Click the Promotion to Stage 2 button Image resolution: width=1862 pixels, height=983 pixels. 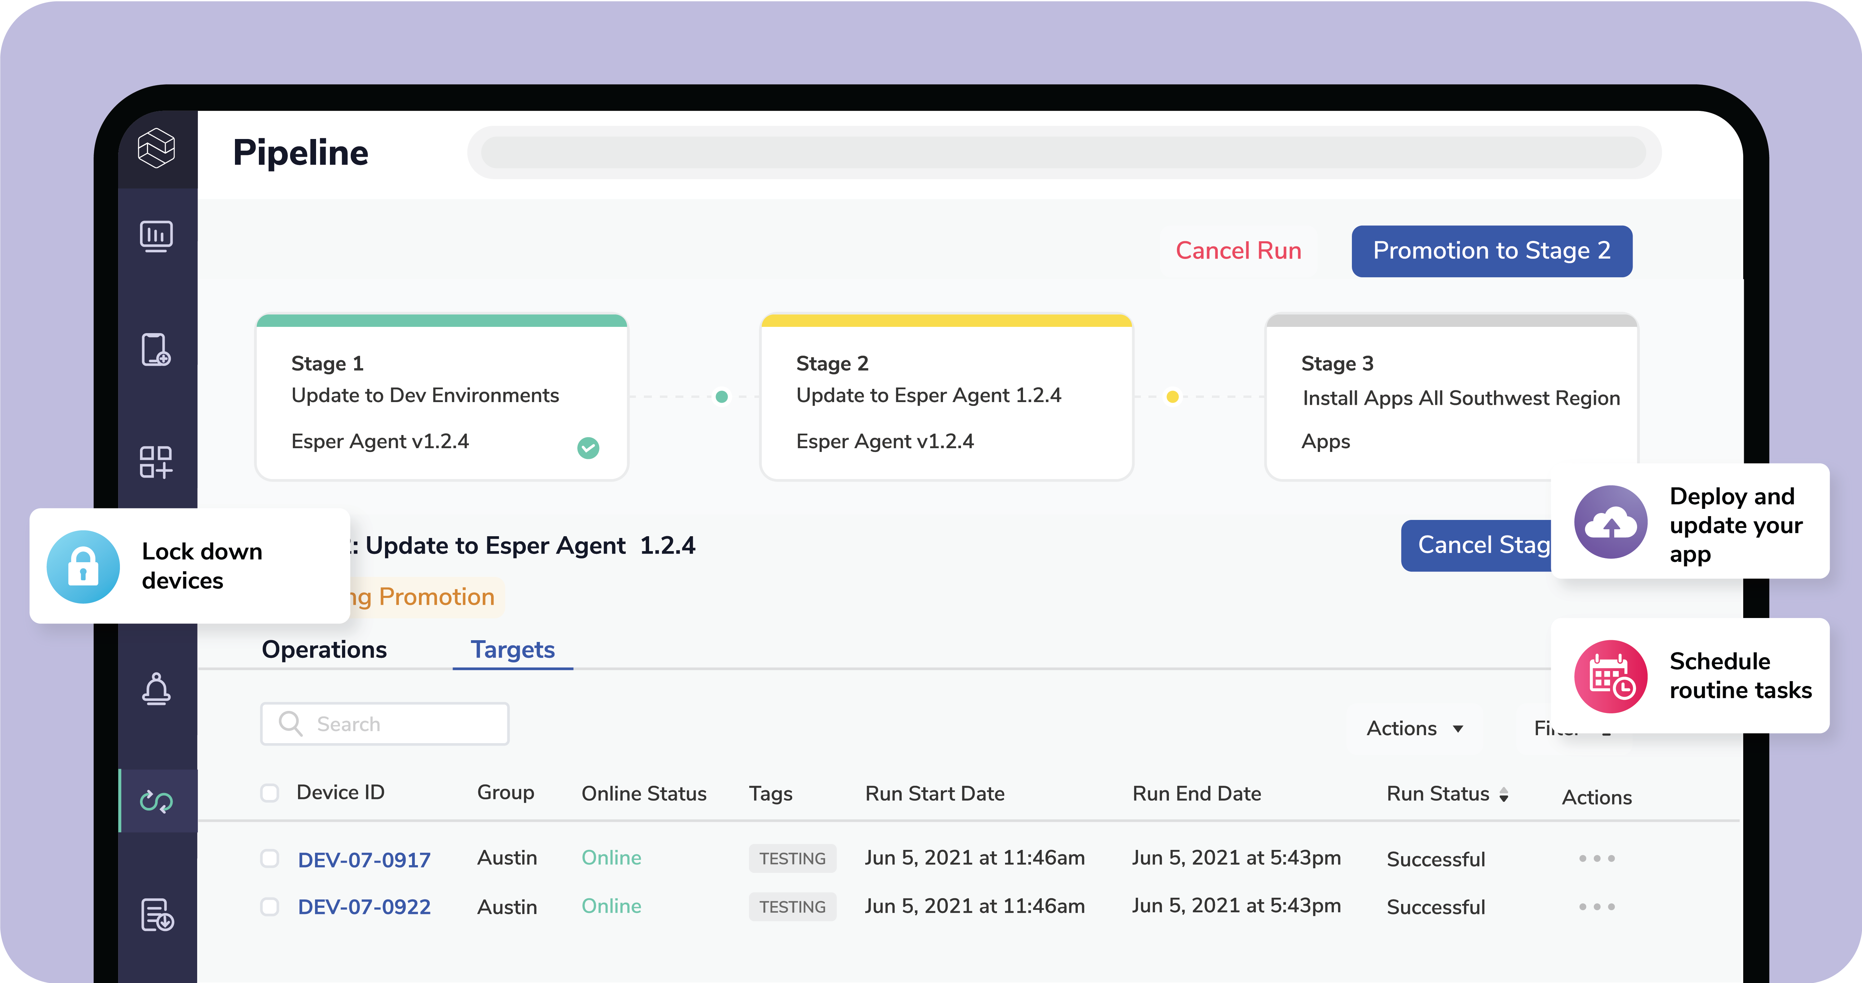(x=1491, y=251)
